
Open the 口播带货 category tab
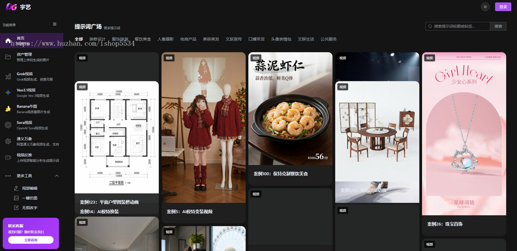click(256, 39)
